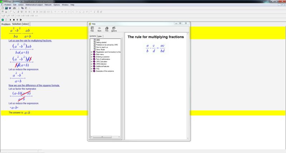Open 'difference of the squares formula' link
Image resolution: width=286 pixels, height=153 pixels.
[x=34, y=85]
